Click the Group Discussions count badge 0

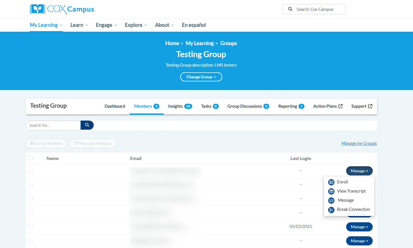click(266, 106)
